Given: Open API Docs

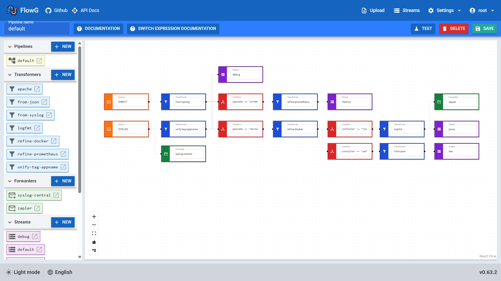Looking at the screenshot, I should coord(86,10).
